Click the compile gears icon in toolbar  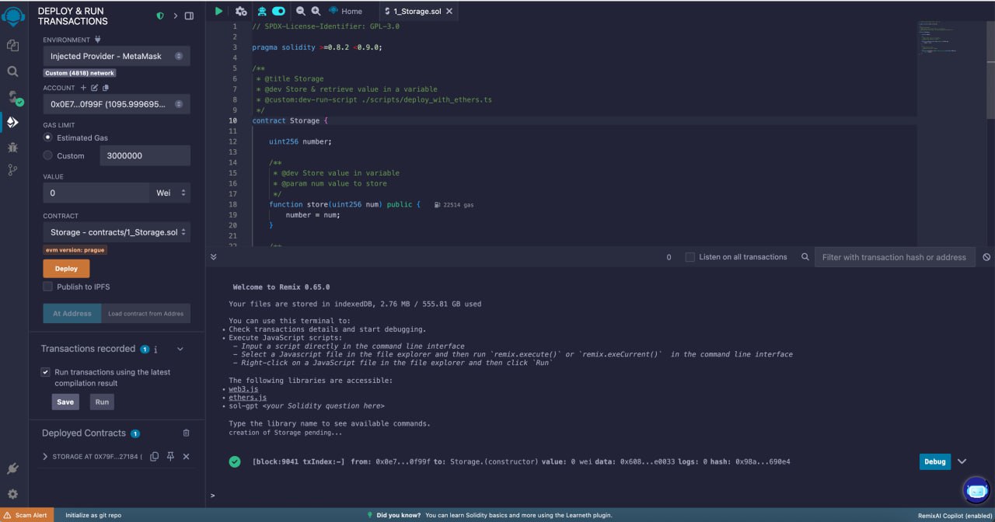[241, 11]
